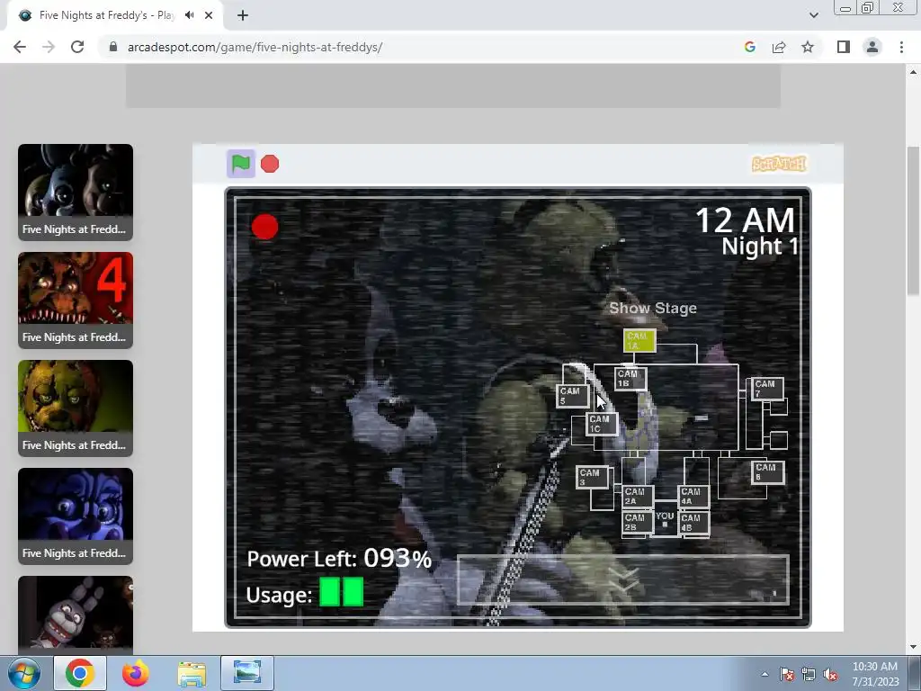Image resolution: width=921 pixels, height=691 pixels.
Task: Open a new browser tab
Action: click(243, 15)
